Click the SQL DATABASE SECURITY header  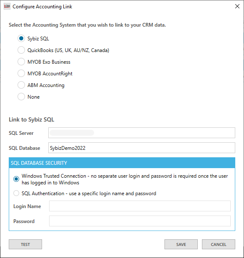tap(122, 163)
